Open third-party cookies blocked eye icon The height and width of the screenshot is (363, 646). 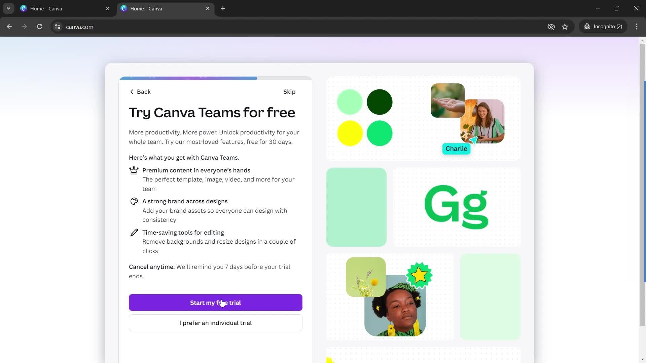pyautogui.click(x=551, y=27)
